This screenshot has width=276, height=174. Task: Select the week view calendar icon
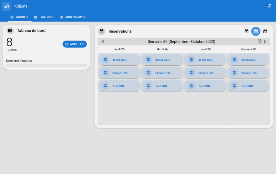pyautogui.click(x=256, y=31)
